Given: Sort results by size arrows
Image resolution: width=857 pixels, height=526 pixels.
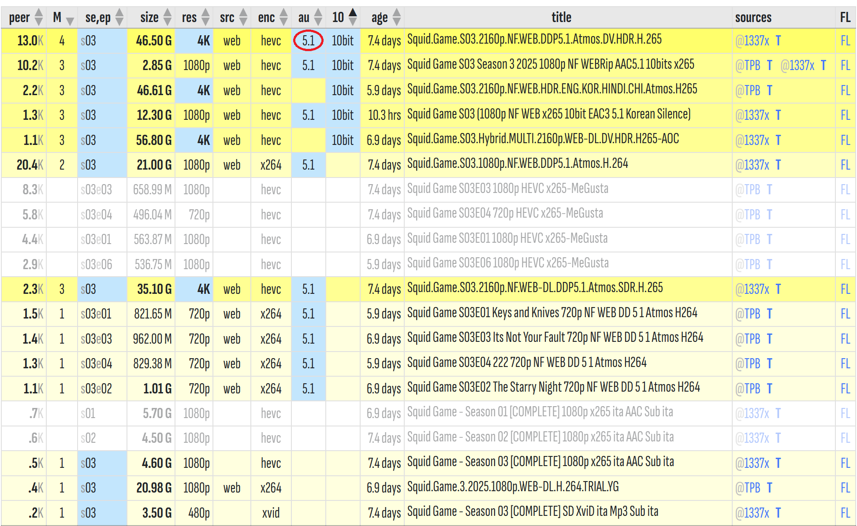Looking at the screenshot, I should [x=167, y=18].
